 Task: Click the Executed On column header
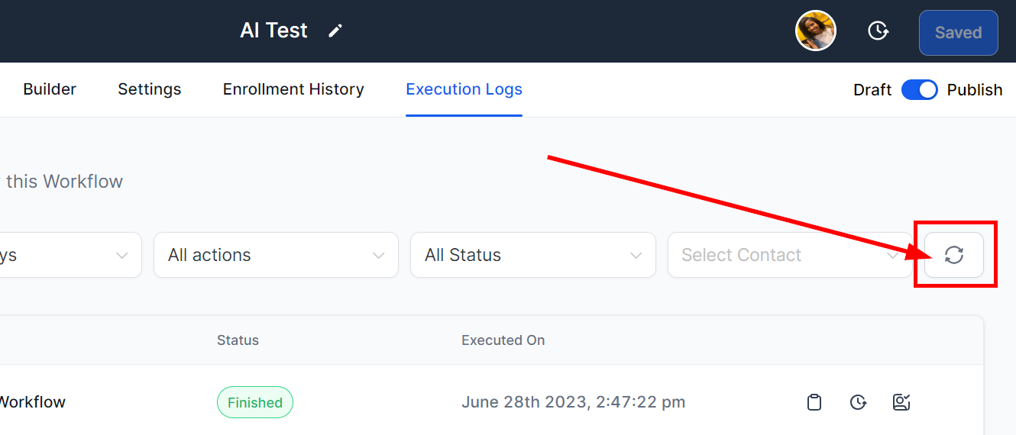tap(503, 340)
